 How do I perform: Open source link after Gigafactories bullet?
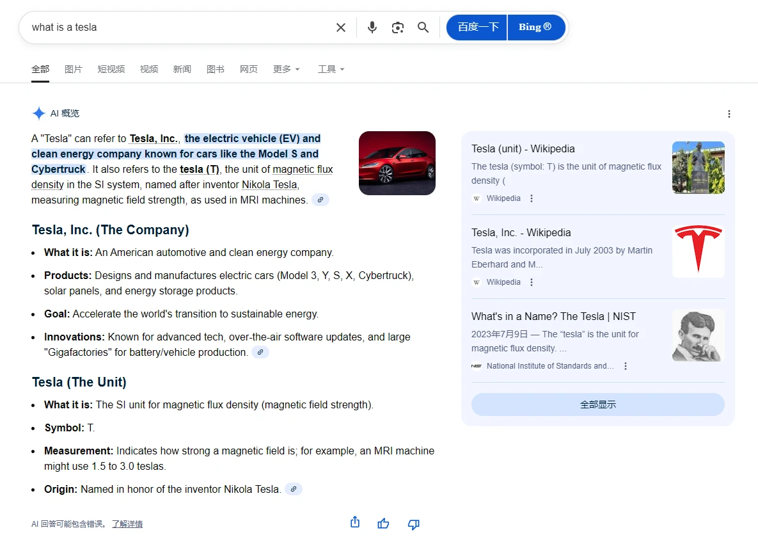(260, 352)
